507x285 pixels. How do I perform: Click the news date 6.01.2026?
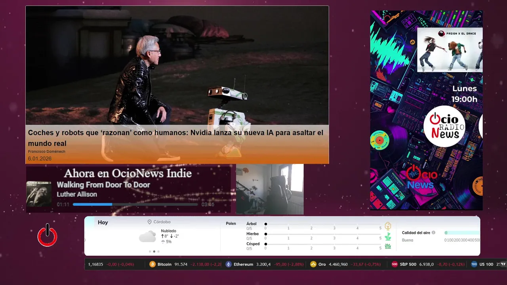coord(40,159)
